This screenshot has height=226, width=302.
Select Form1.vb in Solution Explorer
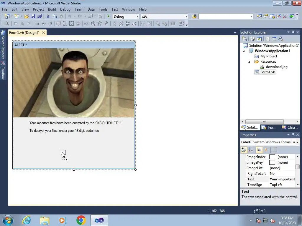[x=265, y=72]
